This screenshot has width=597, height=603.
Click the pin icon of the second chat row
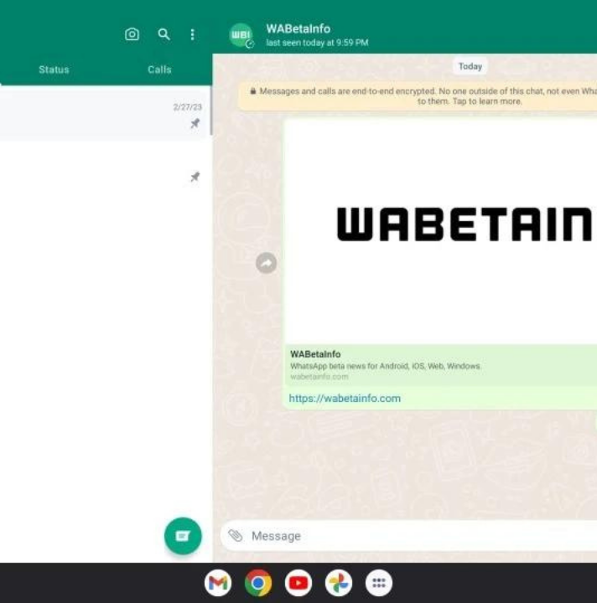click(x=195, y=177)
